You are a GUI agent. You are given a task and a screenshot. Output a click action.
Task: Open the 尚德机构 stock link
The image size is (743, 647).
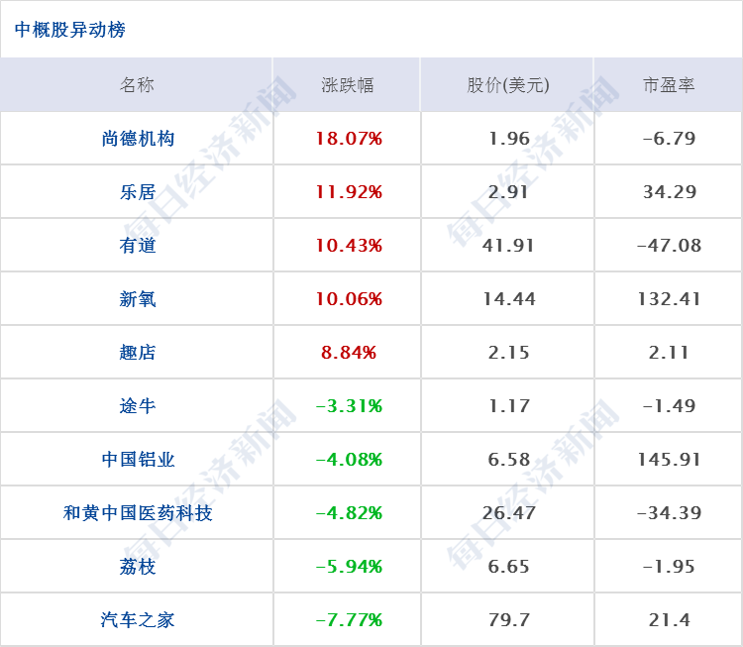point(138,139)
